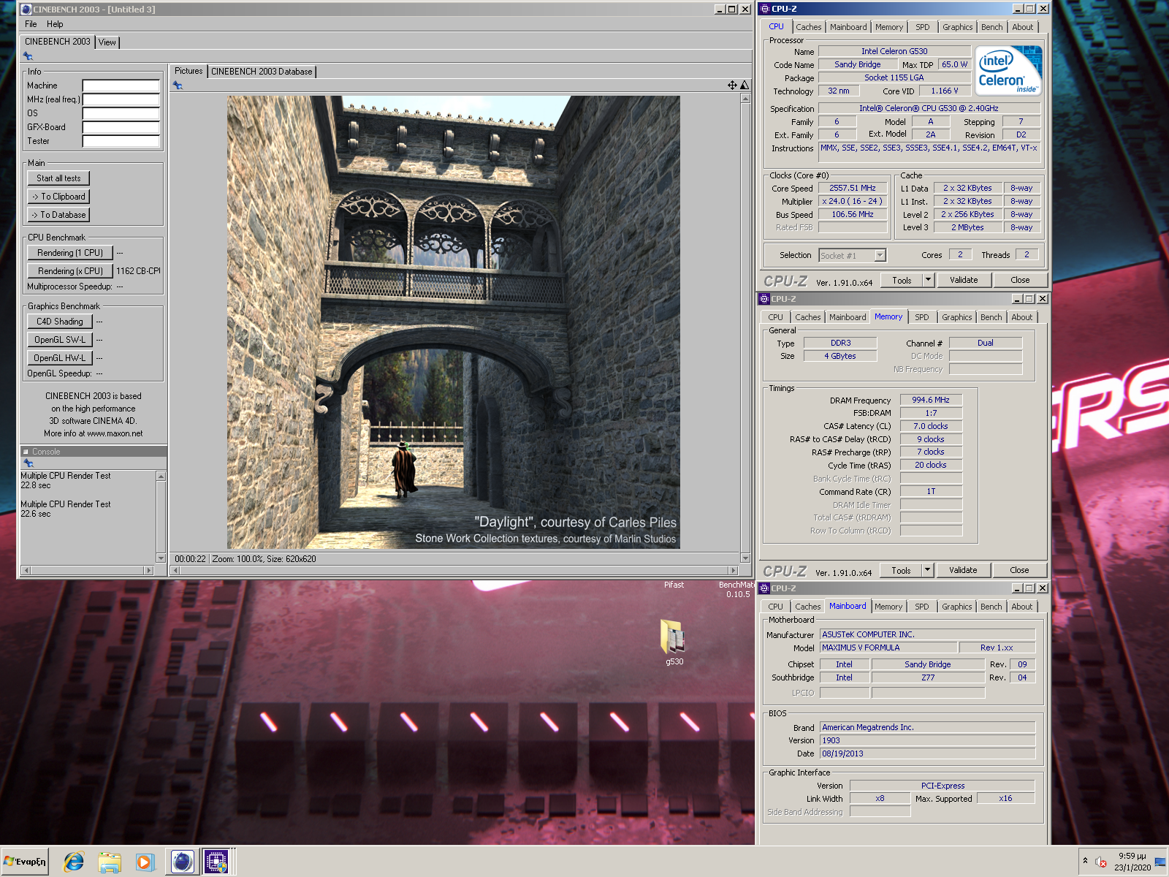Select Graphics tab in middle CPU-Z window

tap(957, 317)
